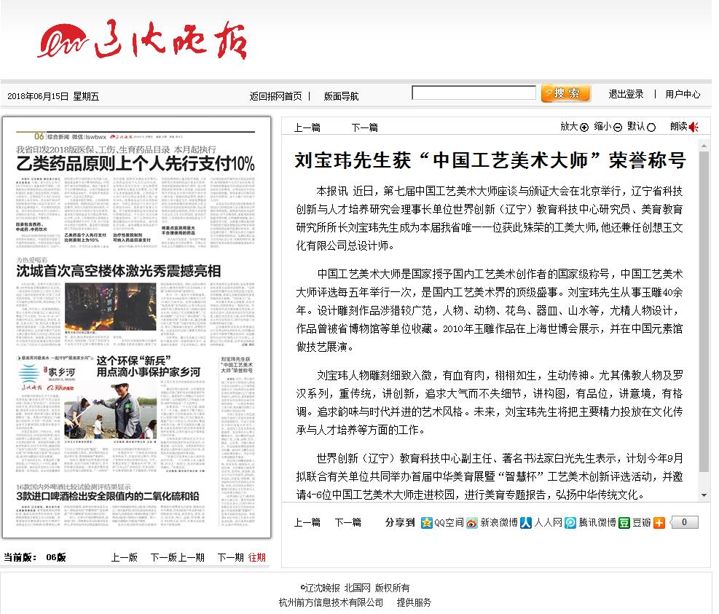Open headline 3款进口啤酒检出安全限值内的二氧化硫和铅
Image resolution: width=719 pixels, height=614 pixels.
tap(108, 496)
